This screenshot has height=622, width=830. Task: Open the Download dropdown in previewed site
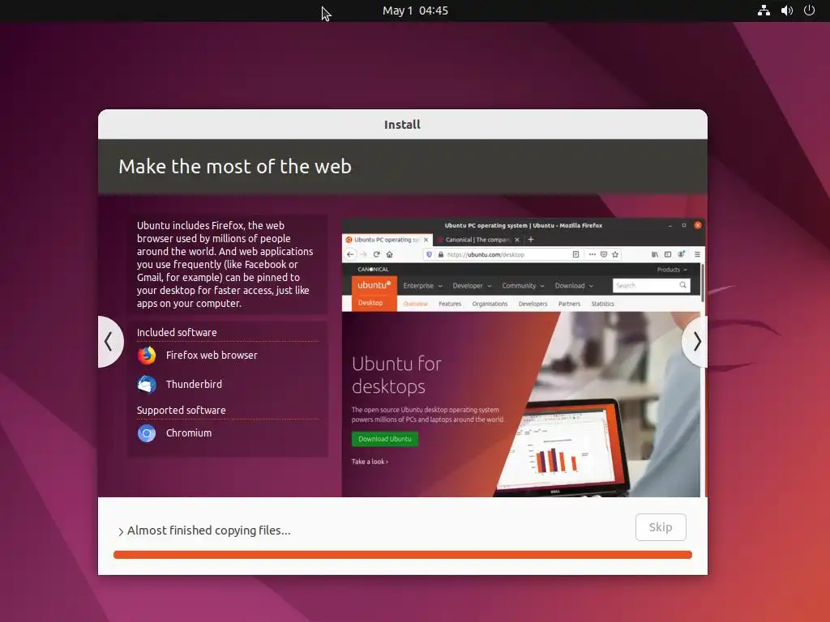click(574, 286)
